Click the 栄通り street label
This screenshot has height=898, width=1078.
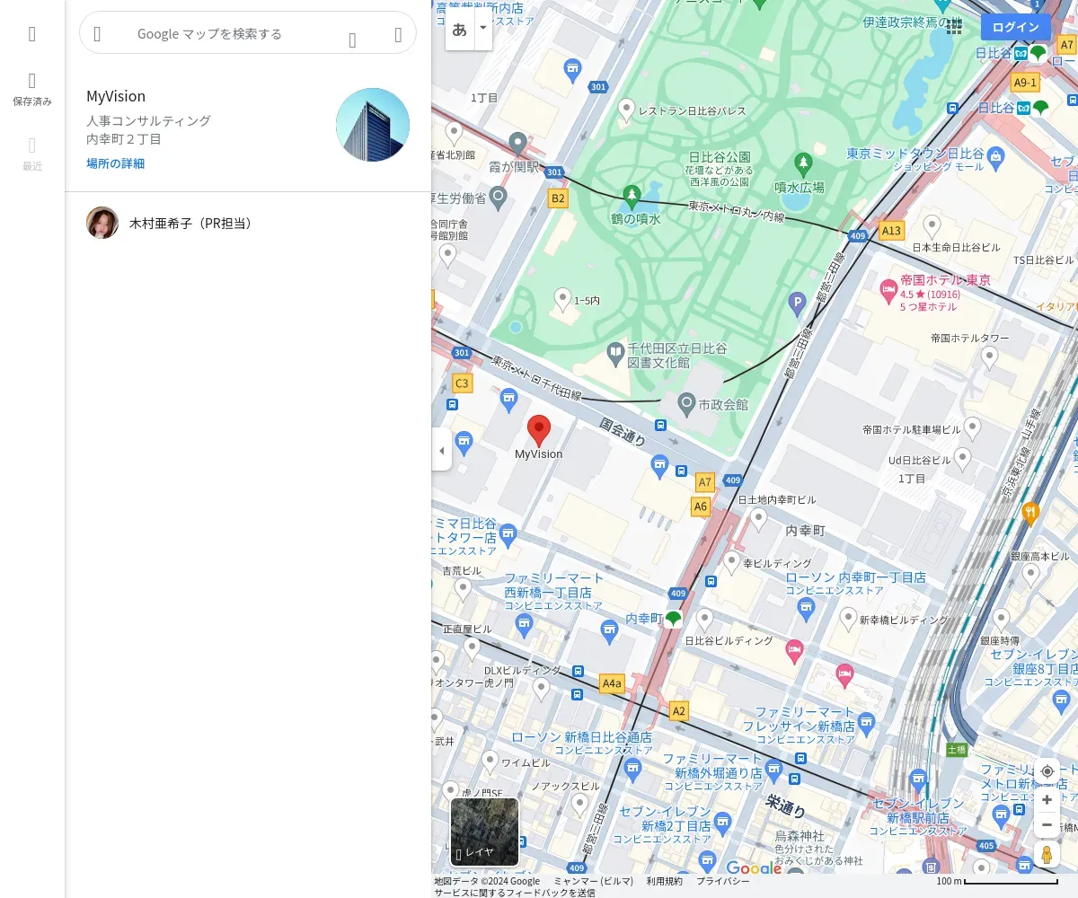[786, 805]
